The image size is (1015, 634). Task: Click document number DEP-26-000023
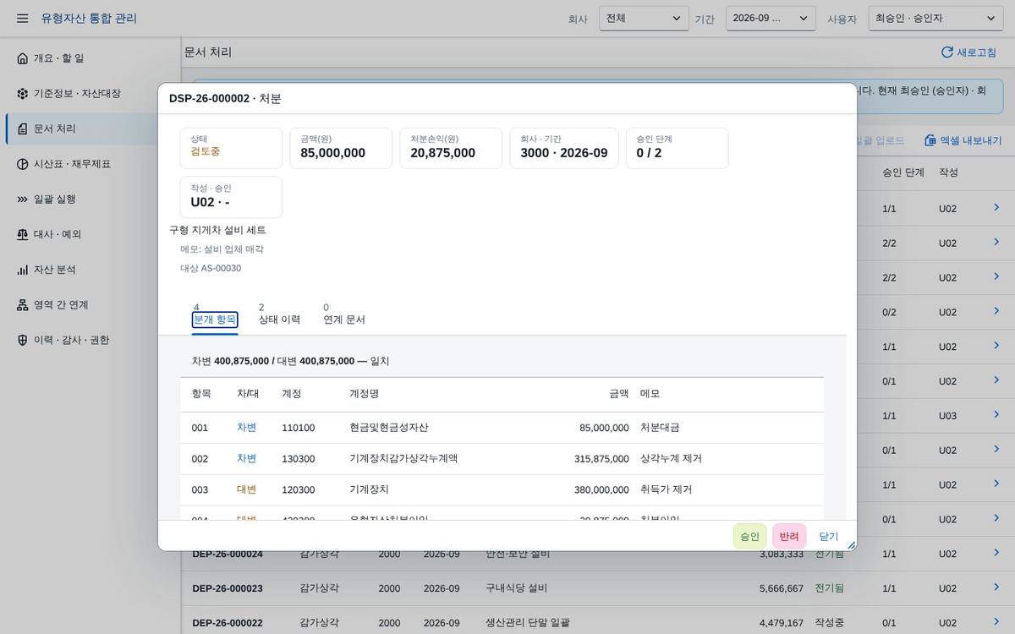coord(228,588)
